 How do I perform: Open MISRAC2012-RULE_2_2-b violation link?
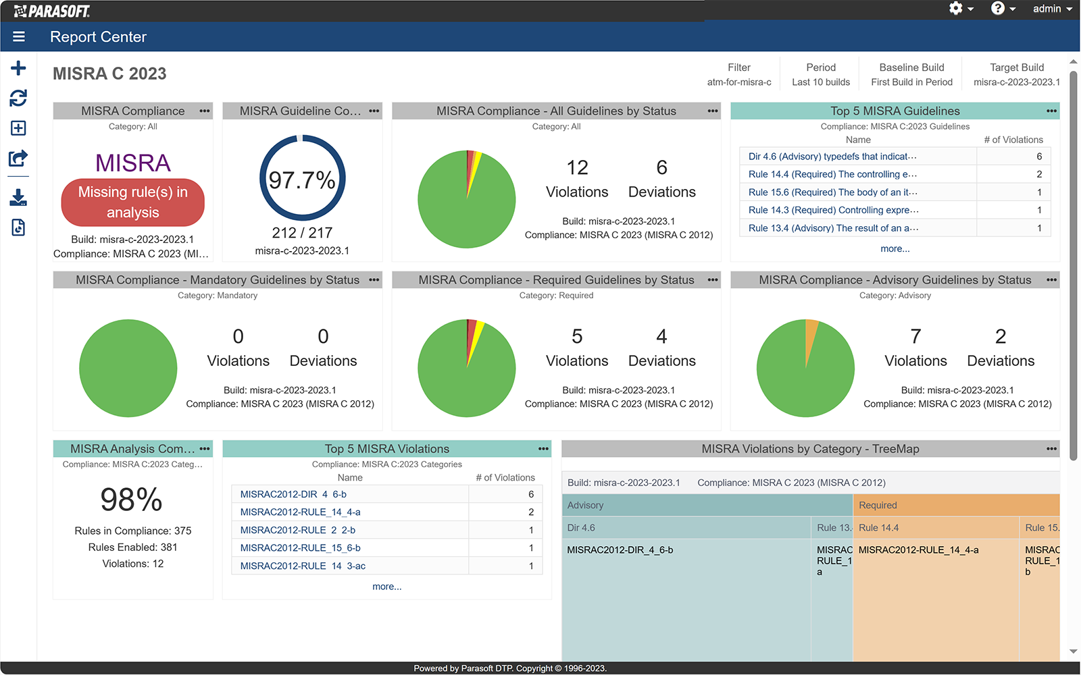pos(297,530)
